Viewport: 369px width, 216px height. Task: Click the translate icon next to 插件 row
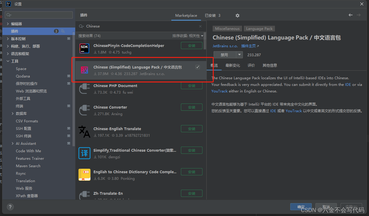63,31
